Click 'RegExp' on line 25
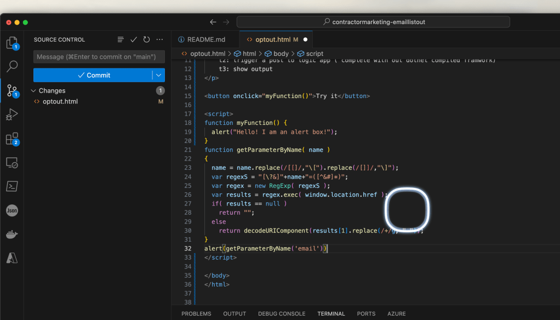This screenshot has height=320, width=560. pos(280,186)
